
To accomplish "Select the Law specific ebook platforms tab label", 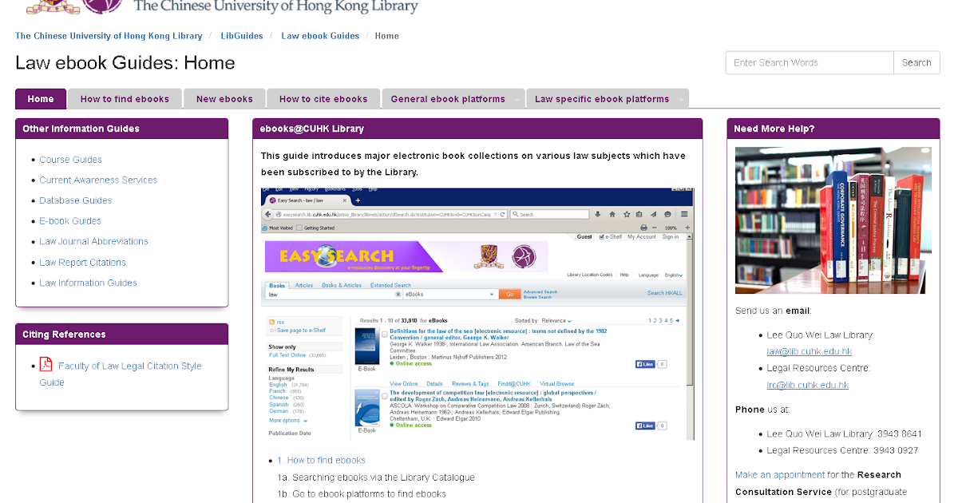I will [602, 99].
